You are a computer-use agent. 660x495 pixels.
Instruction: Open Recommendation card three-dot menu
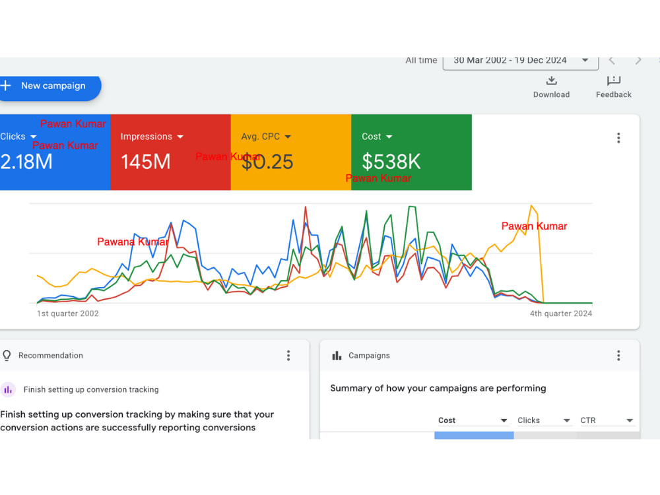288,356
